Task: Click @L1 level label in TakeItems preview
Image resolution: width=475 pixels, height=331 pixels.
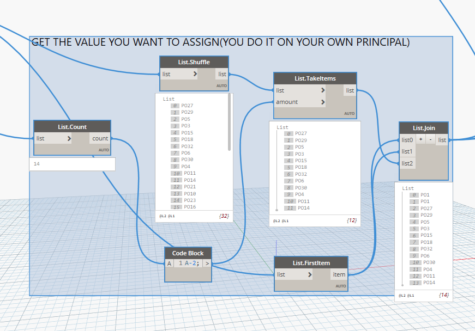Action: pyautogui.click(x=285, y=221)
